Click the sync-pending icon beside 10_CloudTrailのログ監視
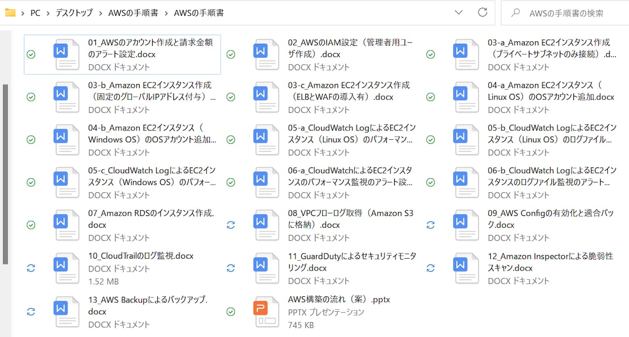This screenshot has height=337, width=629. pos(31,268)
